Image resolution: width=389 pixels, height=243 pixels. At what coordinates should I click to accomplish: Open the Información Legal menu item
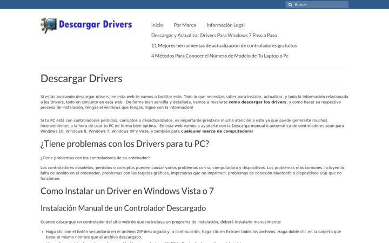pos(225,25)
